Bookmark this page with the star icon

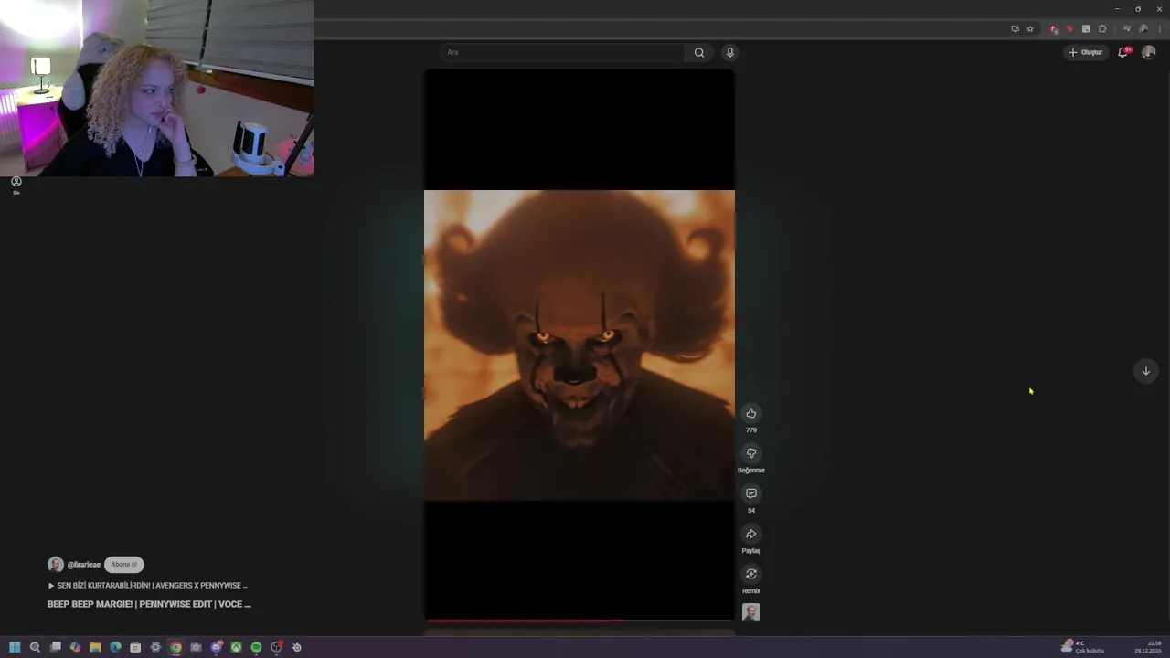coord(1030,29)
